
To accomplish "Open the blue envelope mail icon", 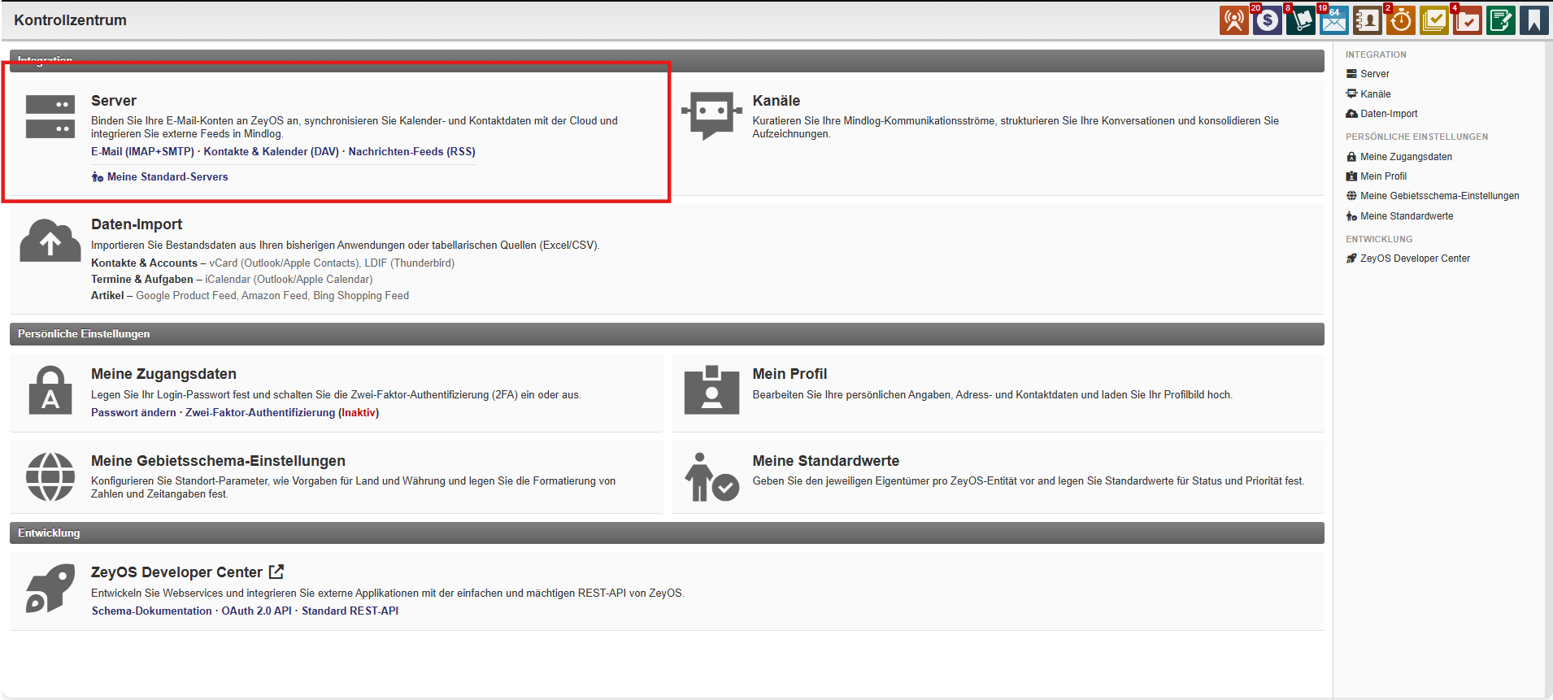I will click(1333, 20).
